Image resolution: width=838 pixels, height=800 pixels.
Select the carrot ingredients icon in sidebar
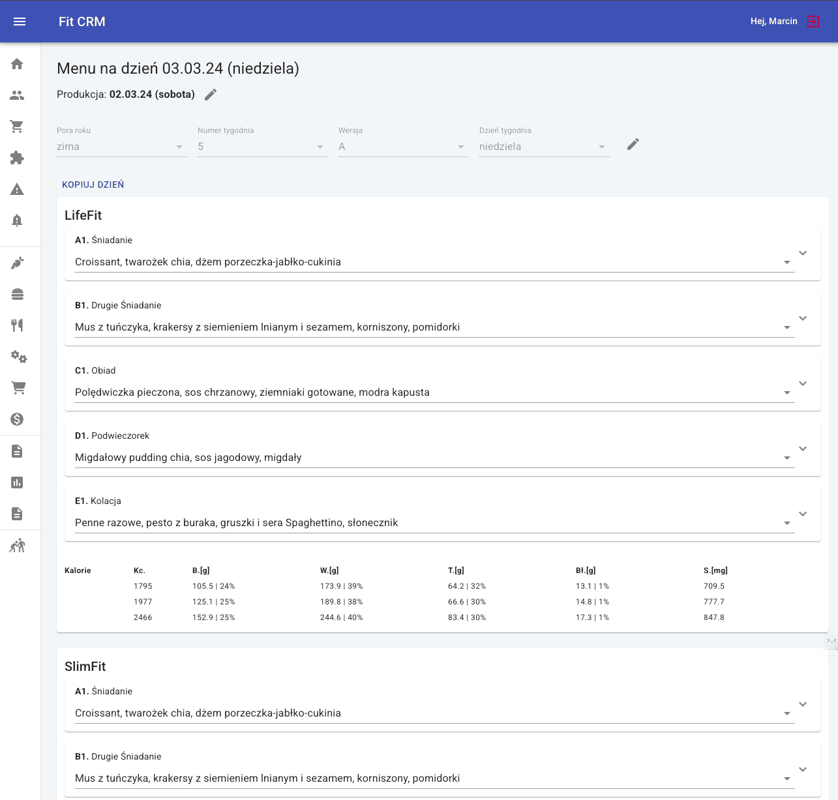pos(16,263)
